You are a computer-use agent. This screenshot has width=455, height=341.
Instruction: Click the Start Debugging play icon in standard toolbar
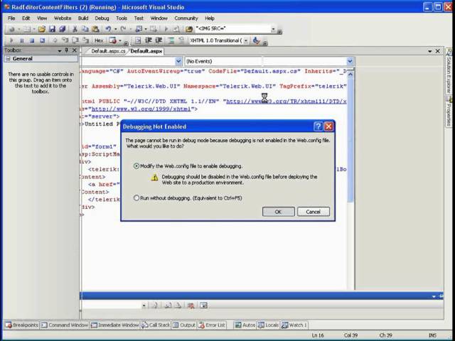point(166,29)
